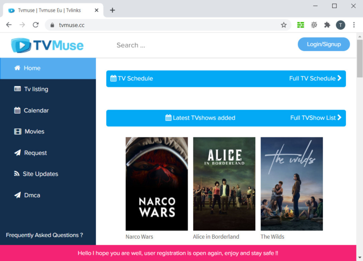The height and width of the screenshot is (261, 363).
Task: Reload the page
Action: 35,25
